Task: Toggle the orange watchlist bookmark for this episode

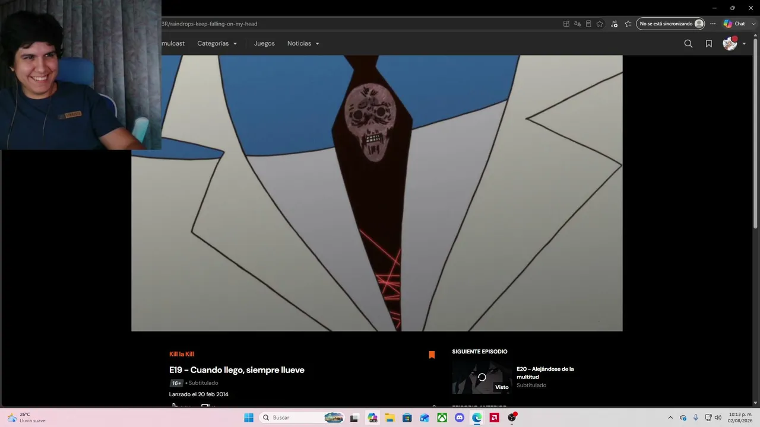Action: [432, 355]
